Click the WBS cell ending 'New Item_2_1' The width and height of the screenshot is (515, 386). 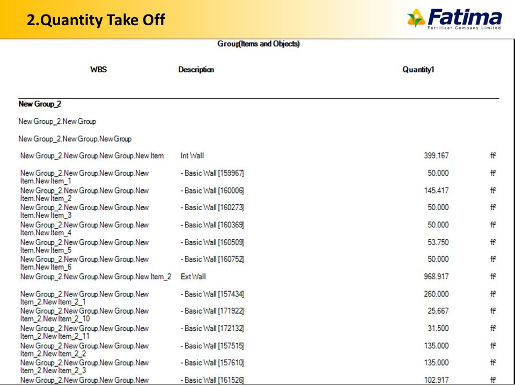[x=84, y=298]
